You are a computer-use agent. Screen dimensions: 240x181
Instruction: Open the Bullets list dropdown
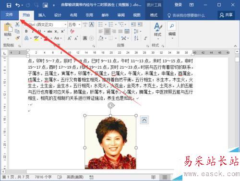point(106,24)
